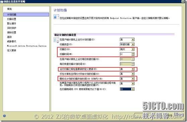Expand the dropdown for 强制执行所选扫描类型的扫描

click(133, 83)
